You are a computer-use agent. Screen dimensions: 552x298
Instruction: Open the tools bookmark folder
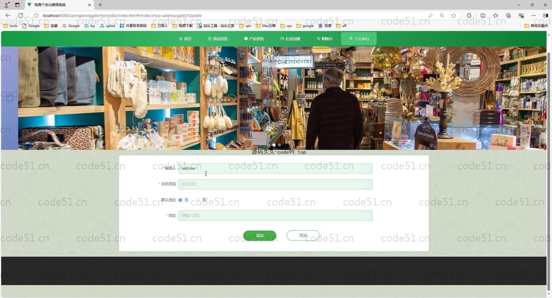[10, 26]
